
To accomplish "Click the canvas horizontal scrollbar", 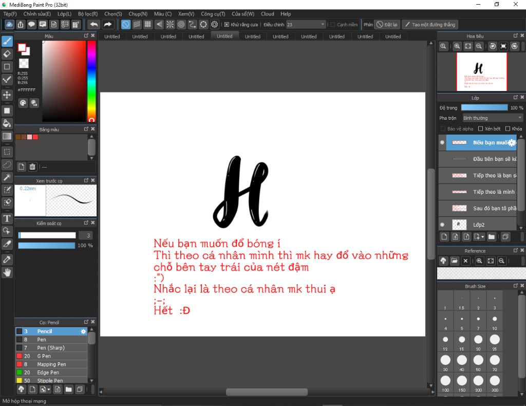I will 267,392.
